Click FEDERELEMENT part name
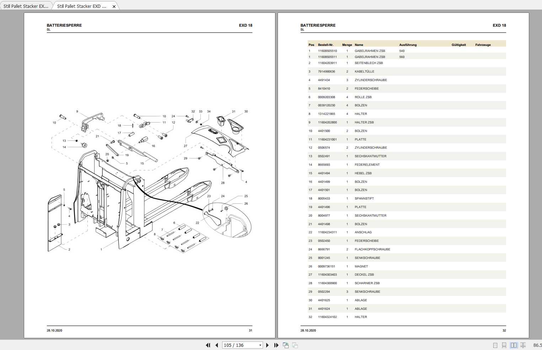 (x=367, y=165)
